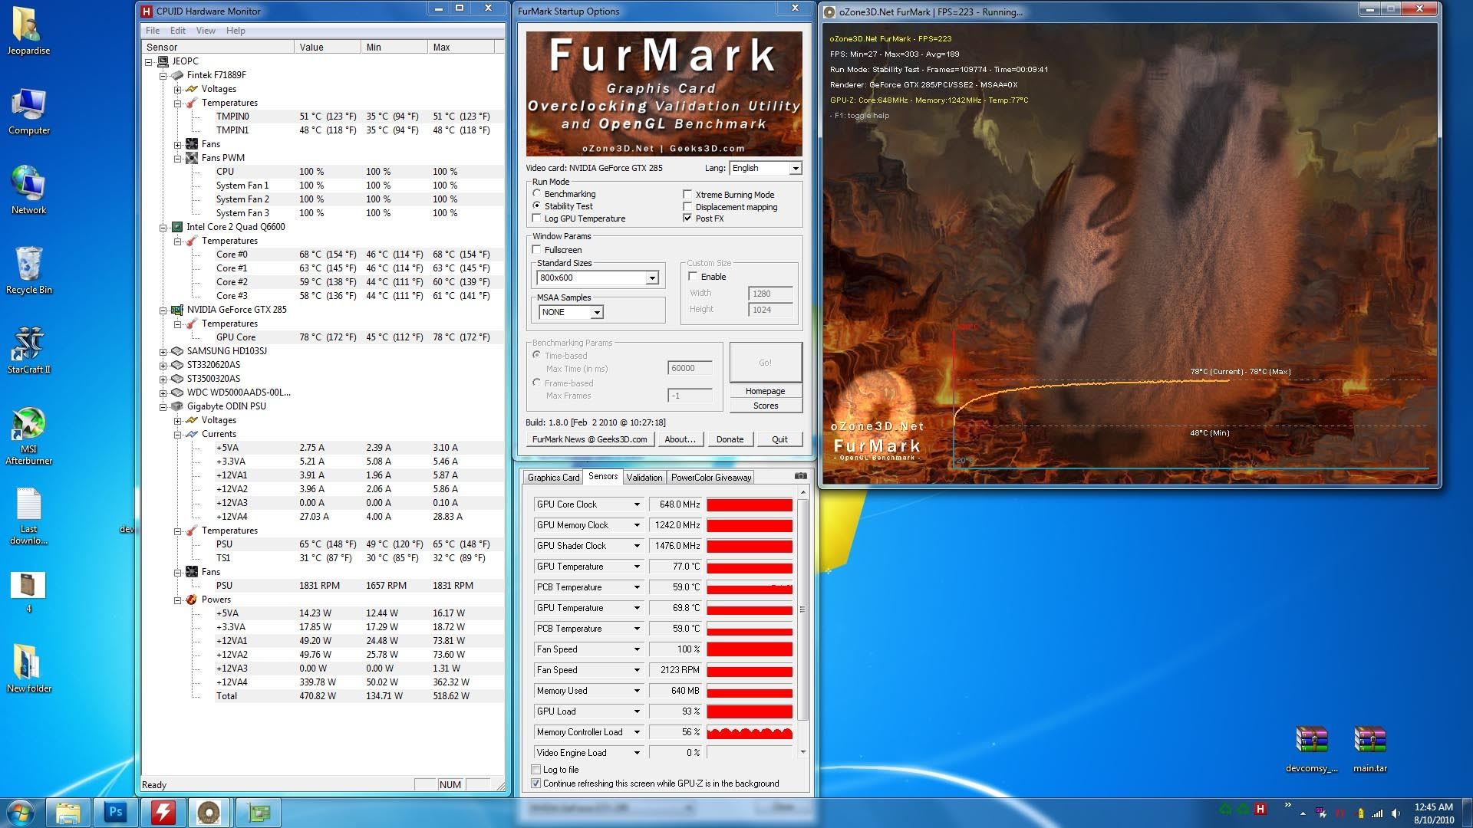1473x828 pixels.
Task: Open the View menu in Hardware Monitor
Action: (x=206, y=31)
